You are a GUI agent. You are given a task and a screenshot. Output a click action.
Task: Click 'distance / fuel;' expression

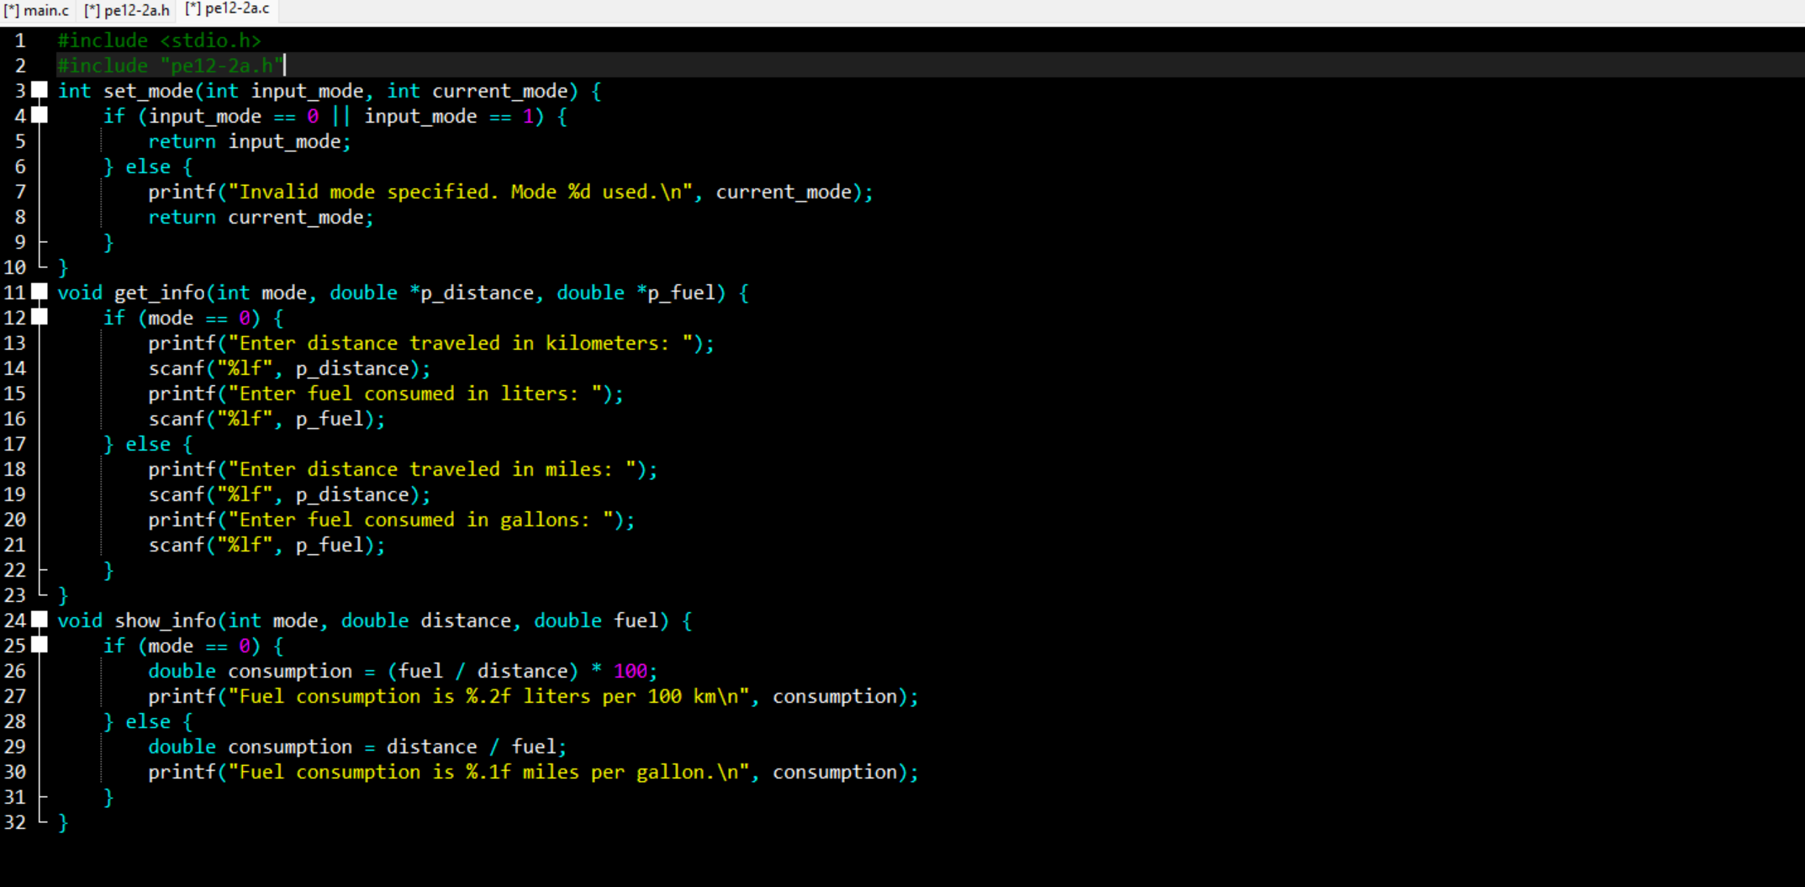click(477, 747)
